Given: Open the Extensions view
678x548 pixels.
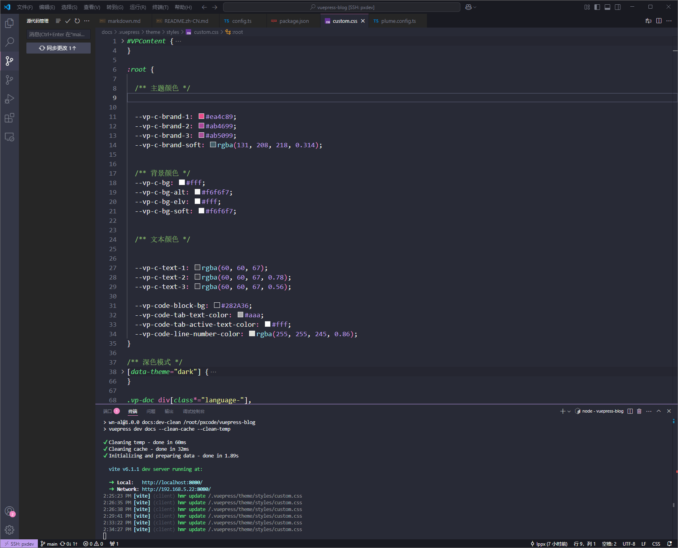Looking at the screenshot, I should point(9,118).
